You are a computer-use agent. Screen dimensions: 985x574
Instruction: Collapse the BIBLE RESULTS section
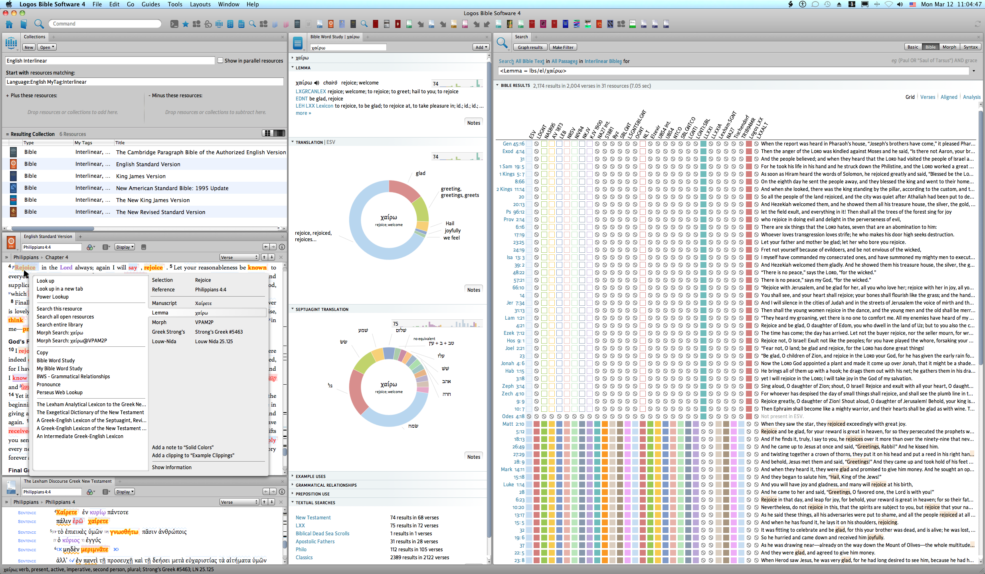(498, 85)
